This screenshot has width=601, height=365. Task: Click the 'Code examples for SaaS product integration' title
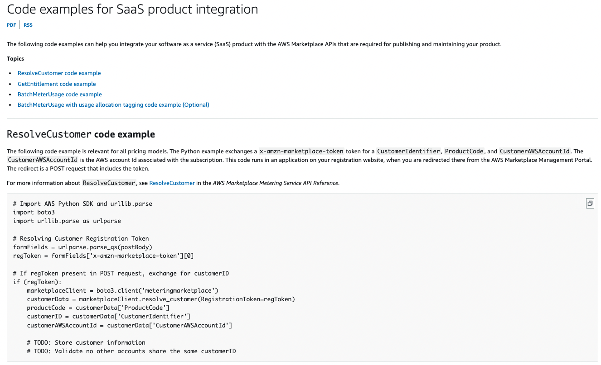pyautogui.click(x=132, y=9)
